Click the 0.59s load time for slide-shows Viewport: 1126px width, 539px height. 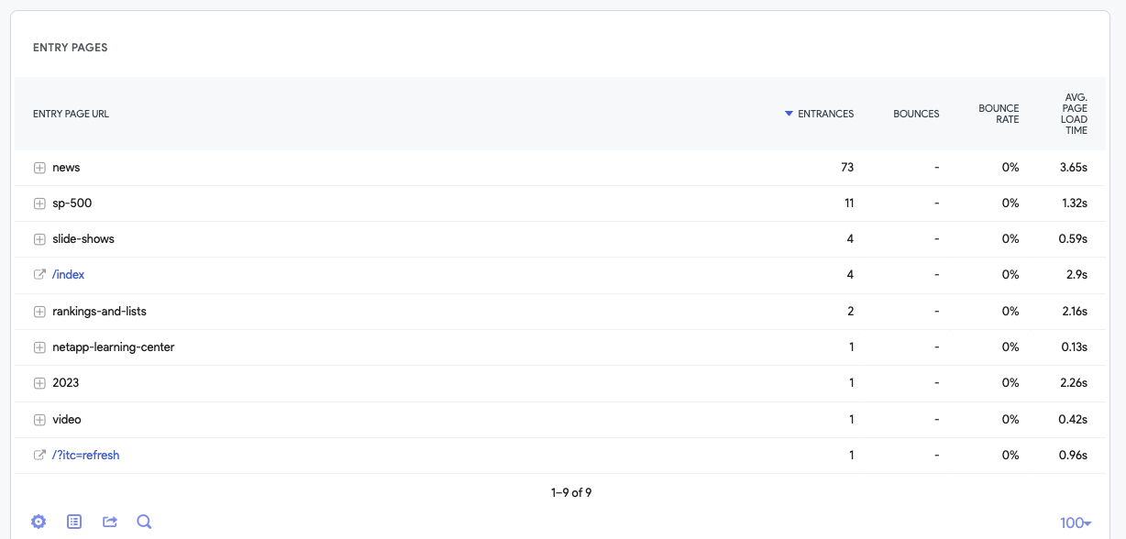[x=1073, y=239]
